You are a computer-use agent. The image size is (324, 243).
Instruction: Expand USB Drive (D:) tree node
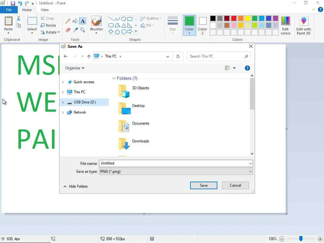click(x=63, y=102)
